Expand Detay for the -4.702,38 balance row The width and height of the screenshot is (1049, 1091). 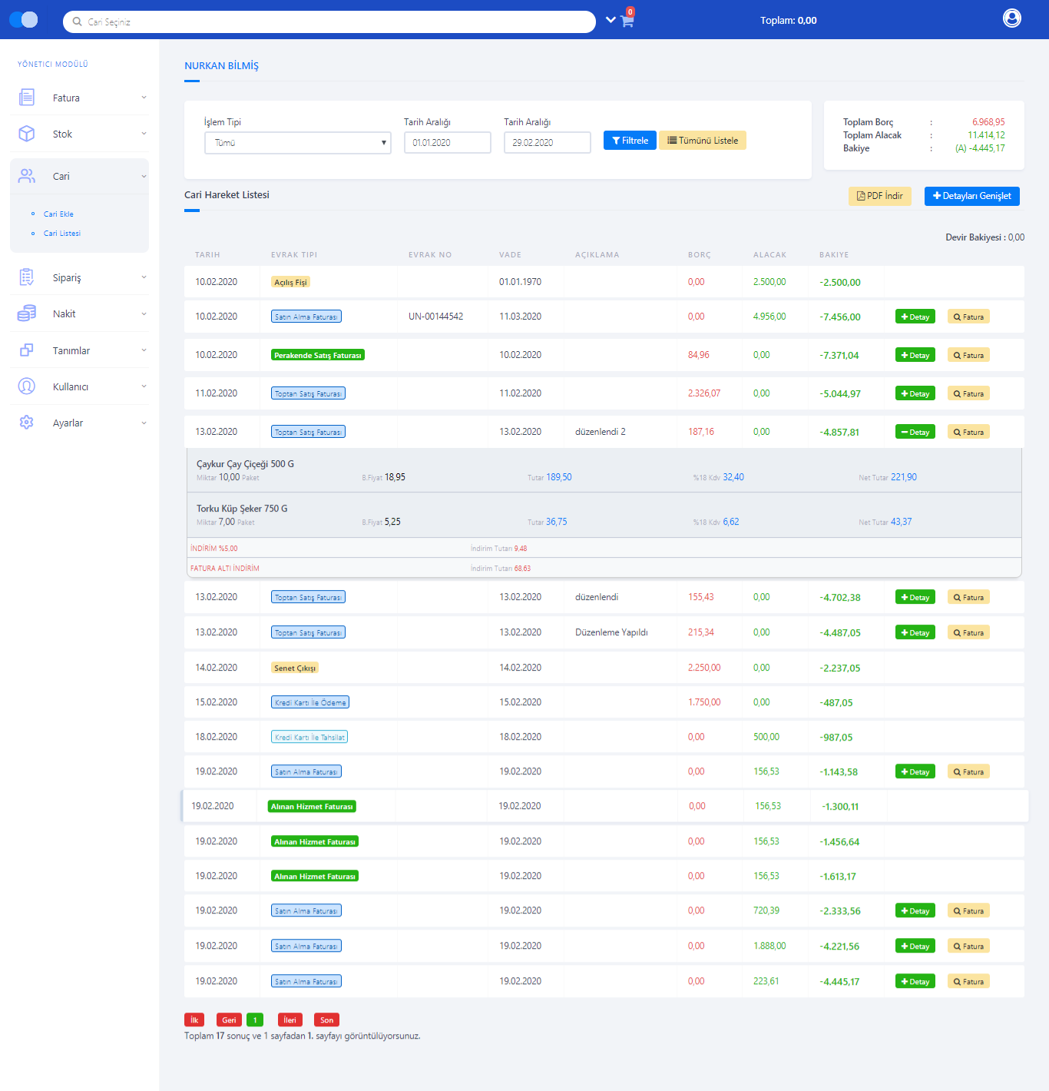click(915, 597)
